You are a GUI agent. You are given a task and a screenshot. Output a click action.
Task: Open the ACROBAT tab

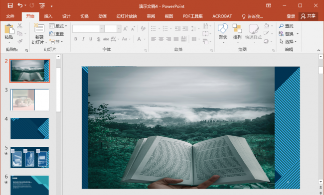click(222, 16)
